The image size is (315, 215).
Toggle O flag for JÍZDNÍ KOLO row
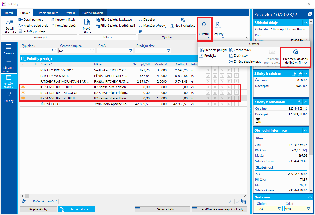coord(208,104)
